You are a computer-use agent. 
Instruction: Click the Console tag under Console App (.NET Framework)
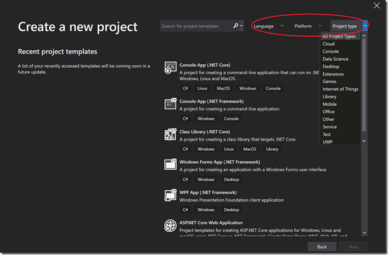click(231, 119)
